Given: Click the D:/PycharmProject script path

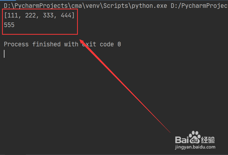Looking at the screenshot, I should [199, 6].
